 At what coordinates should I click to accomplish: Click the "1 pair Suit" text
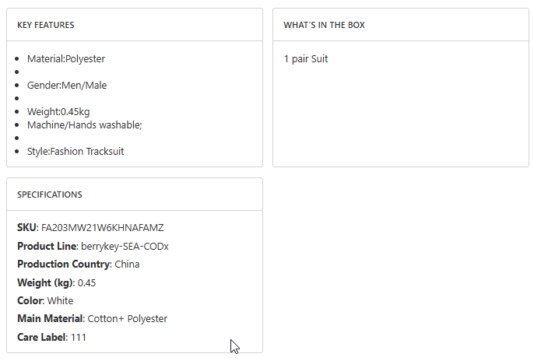[306, 59]
